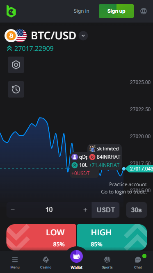
Task: Open the Menu hamburger tab
Action: point(15,263)
